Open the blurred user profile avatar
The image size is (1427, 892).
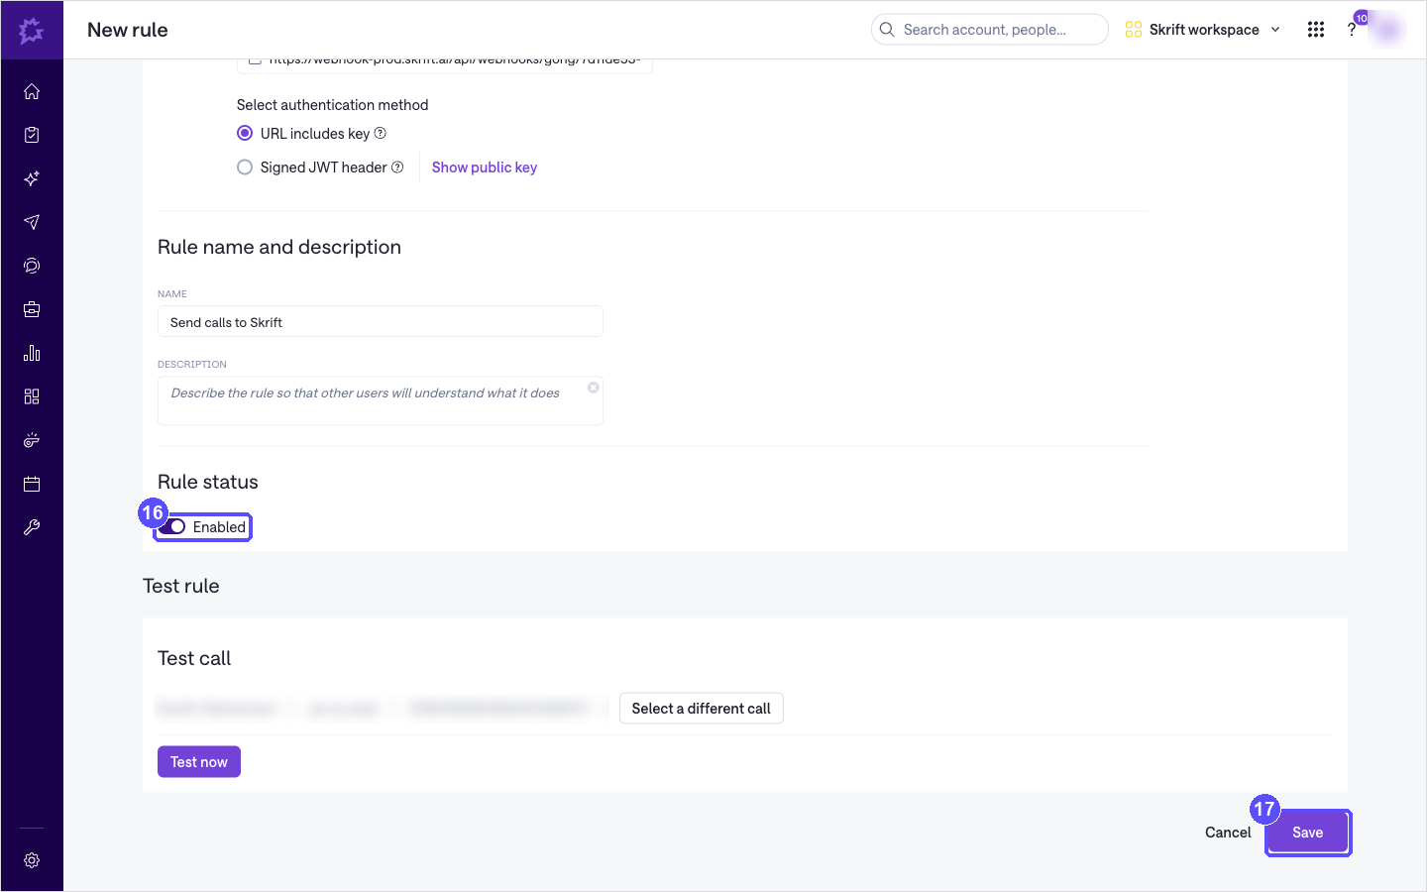(x=1387, y=30)
